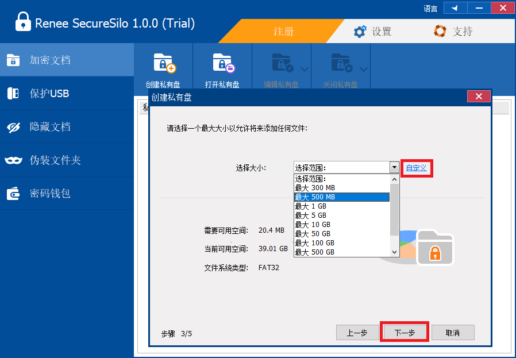Select 最大 500 GB option

point(341,252)
